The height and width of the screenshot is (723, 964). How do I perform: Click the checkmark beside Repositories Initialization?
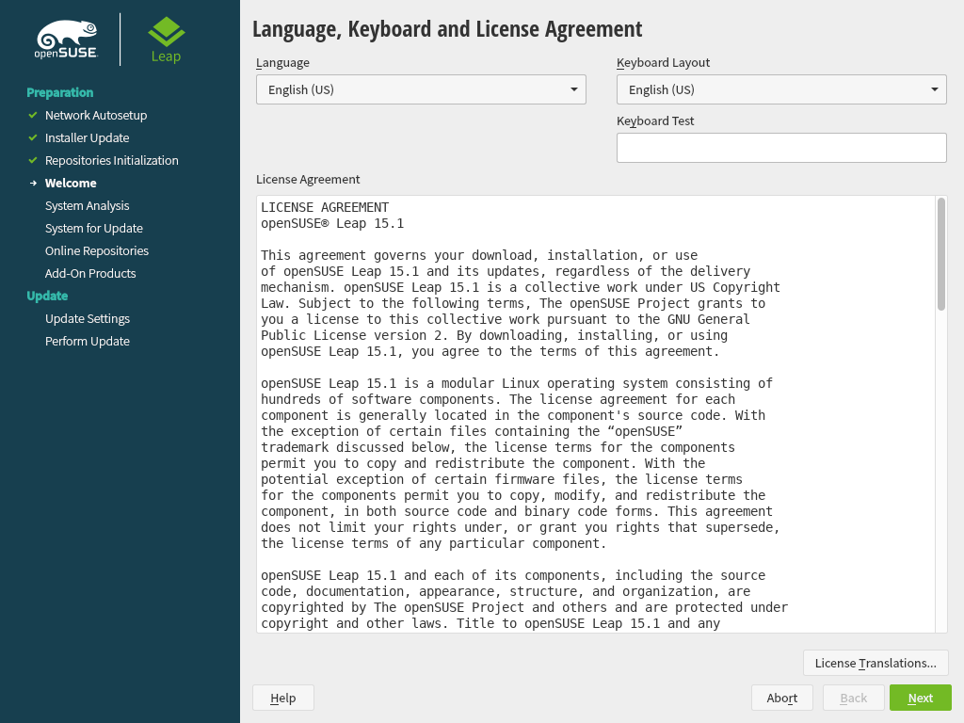pyautogui.click(x=33, y=160)
